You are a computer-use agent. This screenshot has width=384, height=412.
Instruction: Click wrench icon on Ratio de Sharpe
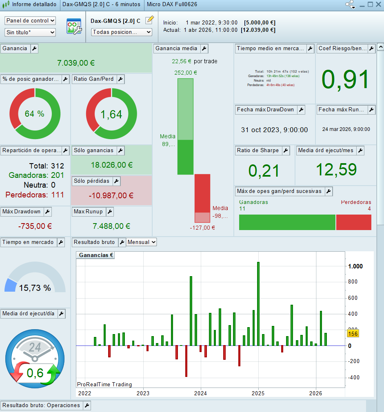pos(286,151)
